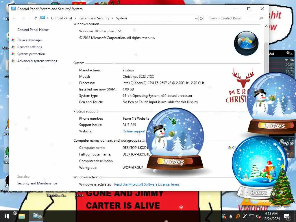Click the center snowman snow globe gadget

tap(175, 139)
